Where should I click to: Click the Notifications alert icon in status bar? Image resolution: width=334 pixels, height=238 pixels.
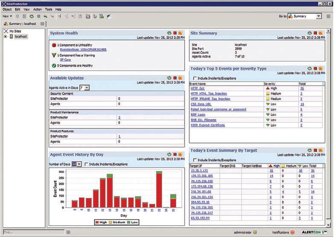(293, 232)
